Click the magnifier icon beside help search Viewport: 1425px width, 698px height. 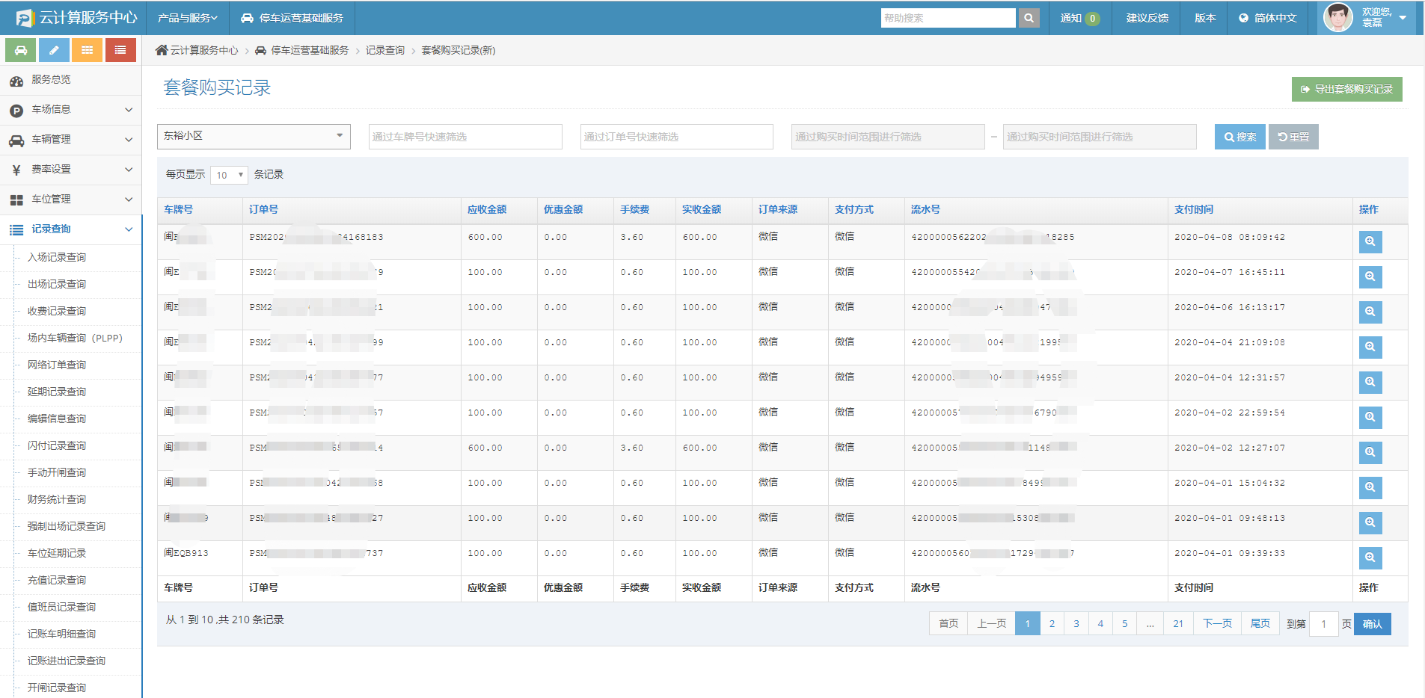pos(1029,18)
